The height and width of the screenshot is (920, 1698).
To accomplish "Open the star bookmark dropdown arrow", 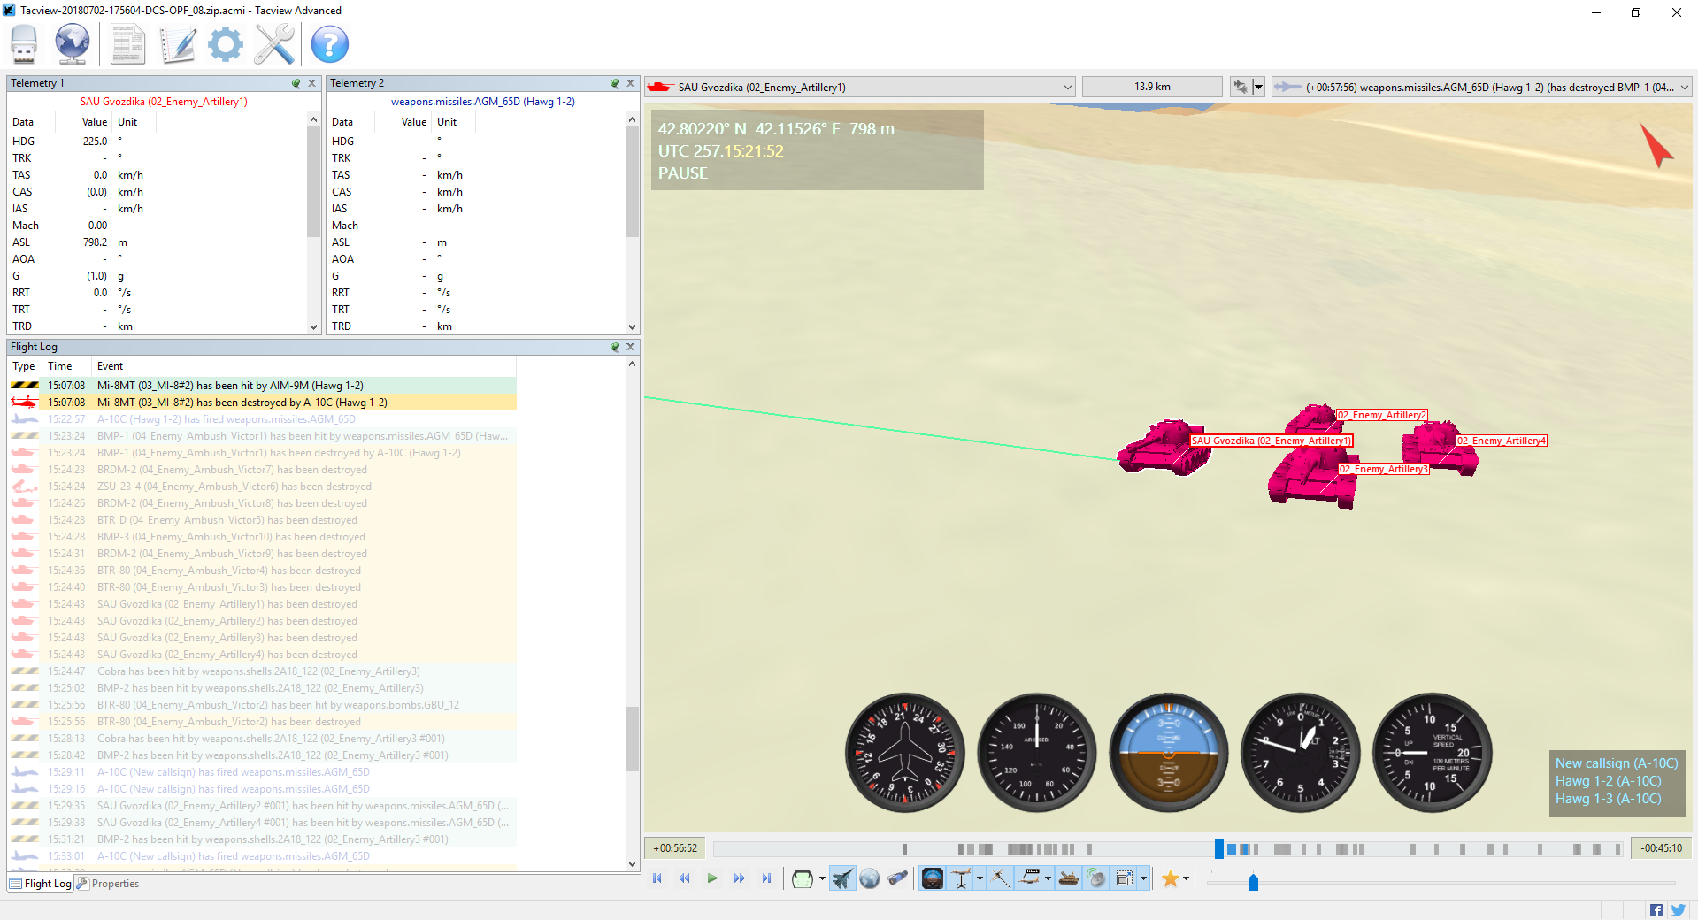I will 1186,878.
